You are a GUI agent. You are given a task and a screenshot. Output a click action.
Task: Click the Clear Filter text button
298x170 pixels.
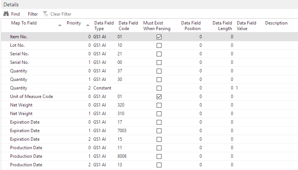tap(61, 14)
